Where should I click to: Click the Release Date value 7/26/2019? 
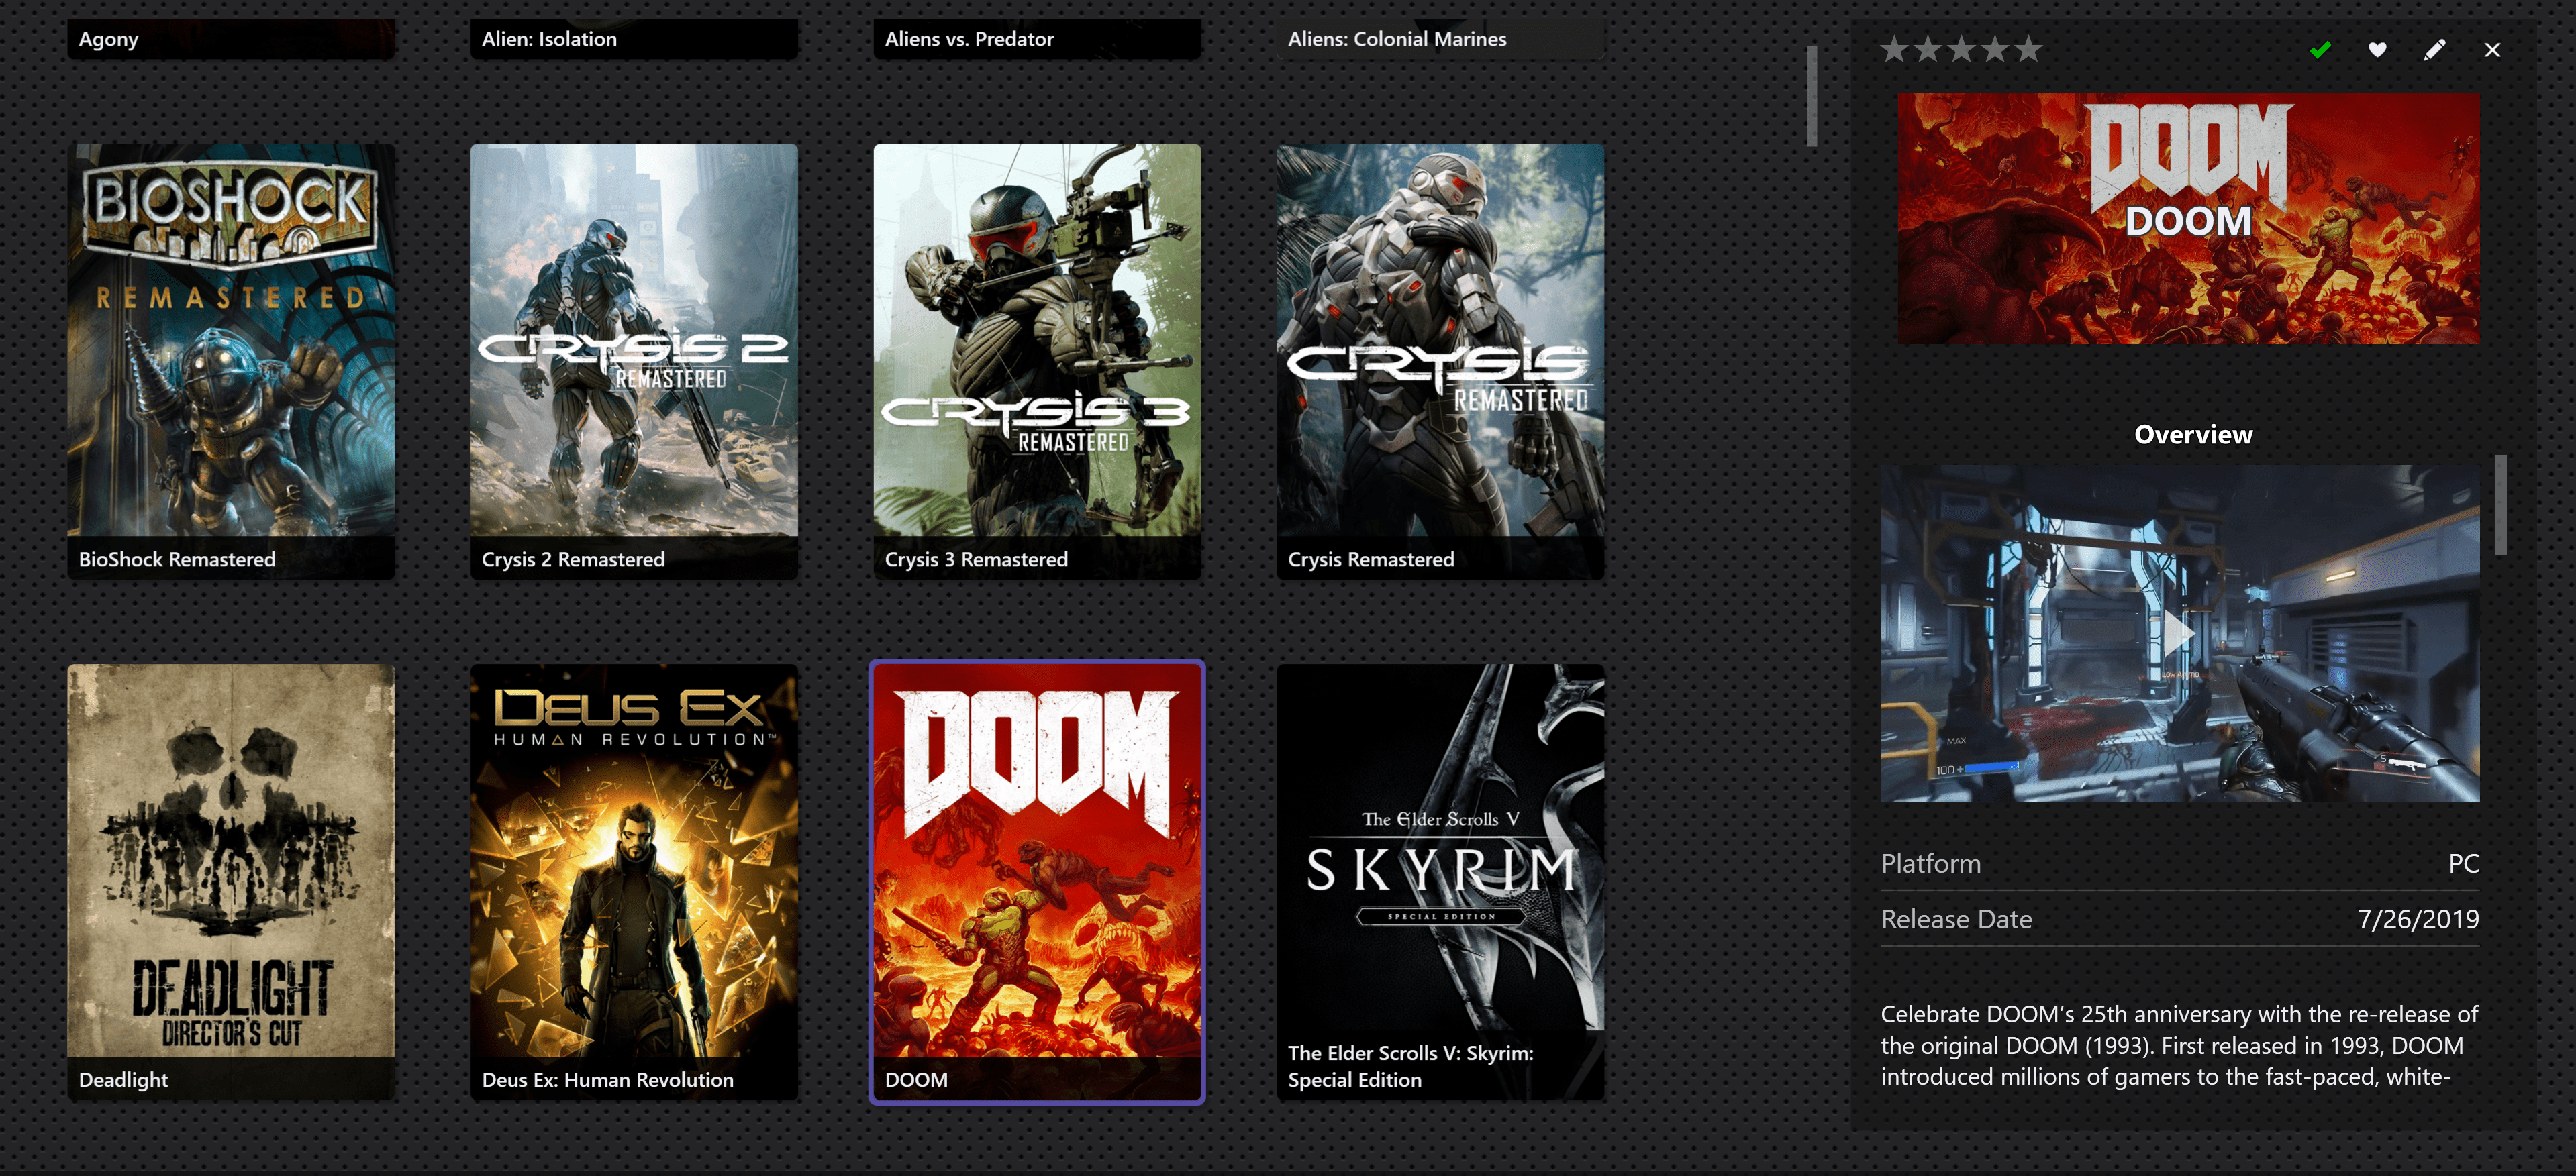2418,919
